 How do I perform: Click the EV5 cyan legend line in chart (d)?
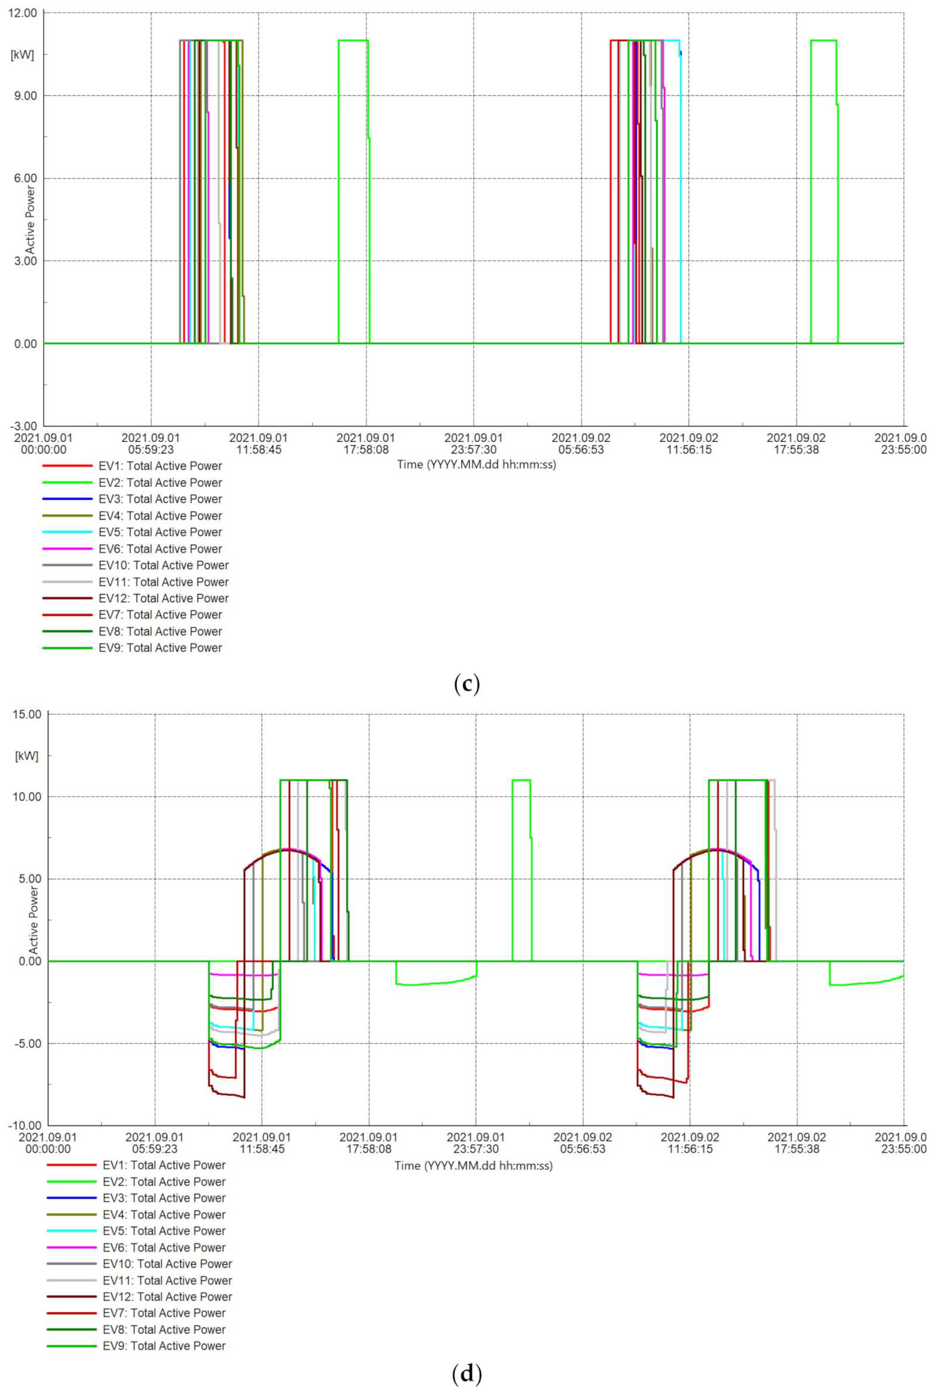[71, 1231]
